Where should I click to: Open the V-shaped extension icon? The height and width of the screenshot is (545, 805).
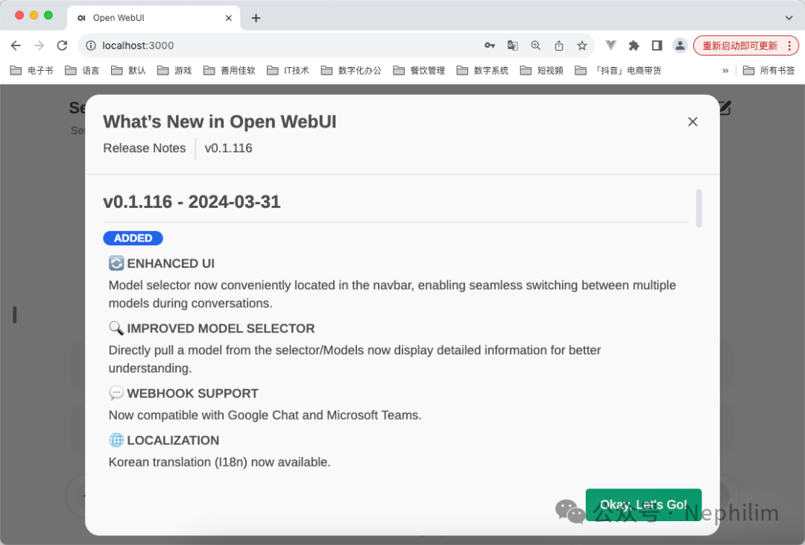610,45
